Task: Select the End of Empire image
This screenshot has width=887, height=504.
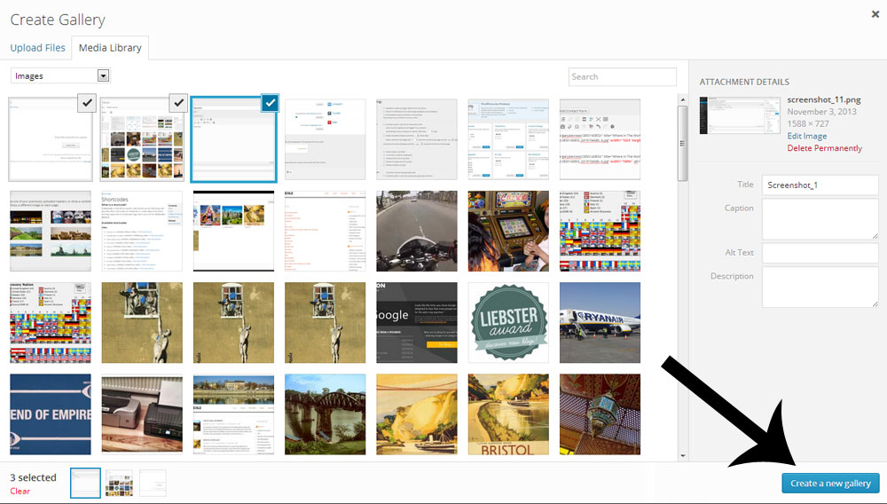Action: coord(51,414)
